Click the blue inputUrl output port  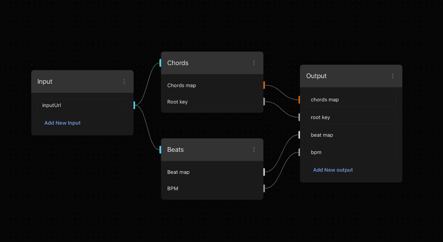tap(134, 105)
